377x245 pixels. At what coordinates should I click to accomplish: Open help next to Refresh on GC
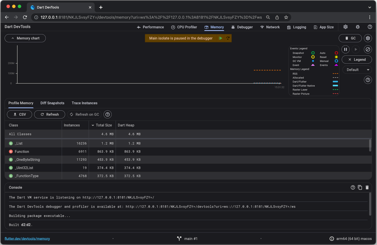click(x=108, y=114)
